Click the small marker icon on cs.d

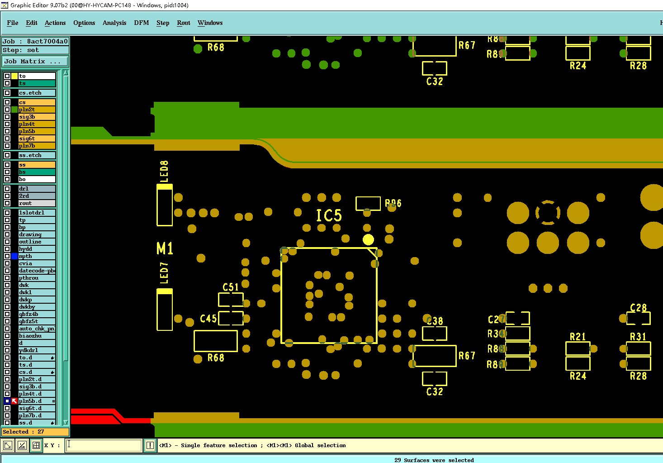52,372
